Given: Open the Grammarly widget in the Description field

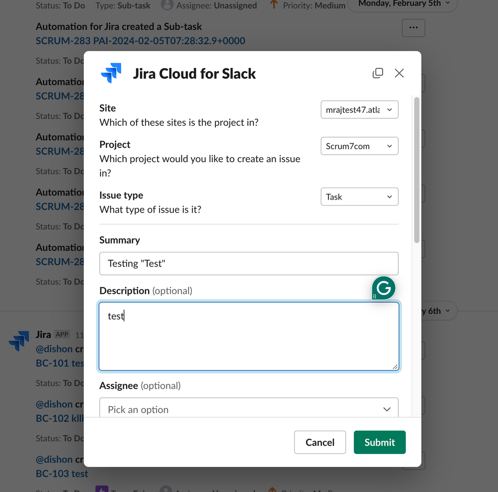Looking at the screenshot, I should coord(384,288).
